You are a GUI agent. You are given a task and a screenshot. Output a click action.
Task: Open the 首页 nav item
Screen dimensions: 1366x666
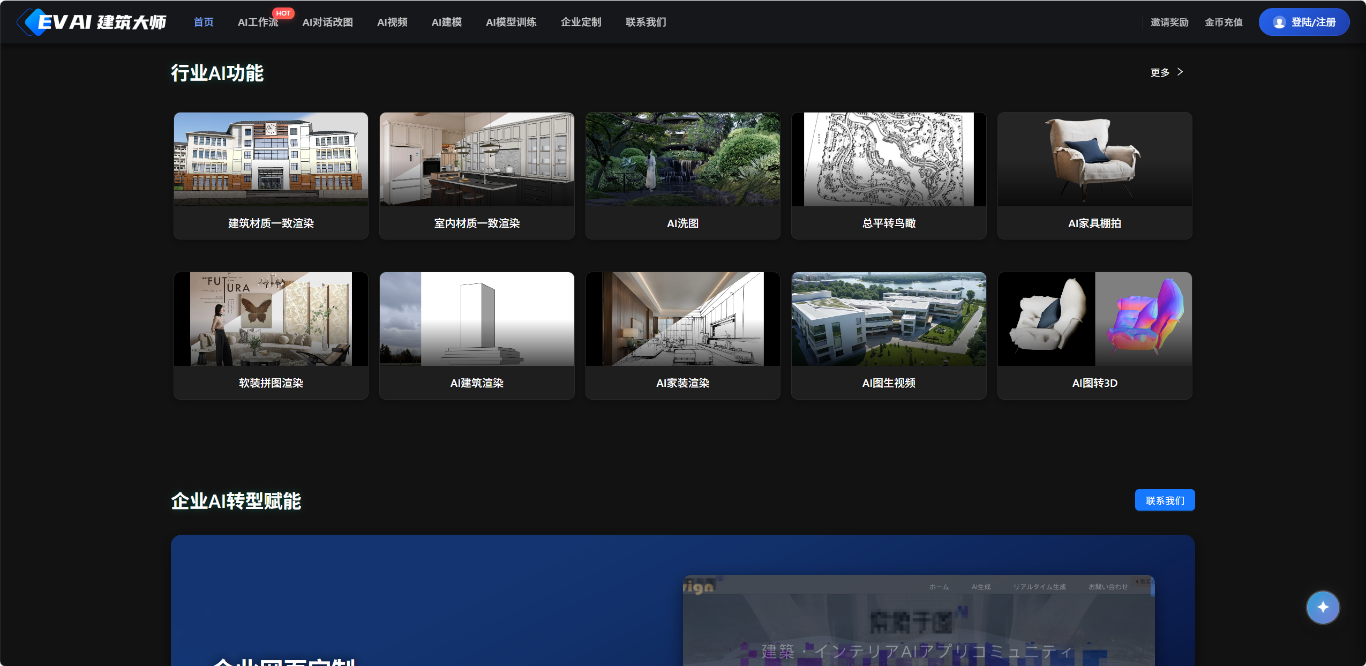[204, 22]
